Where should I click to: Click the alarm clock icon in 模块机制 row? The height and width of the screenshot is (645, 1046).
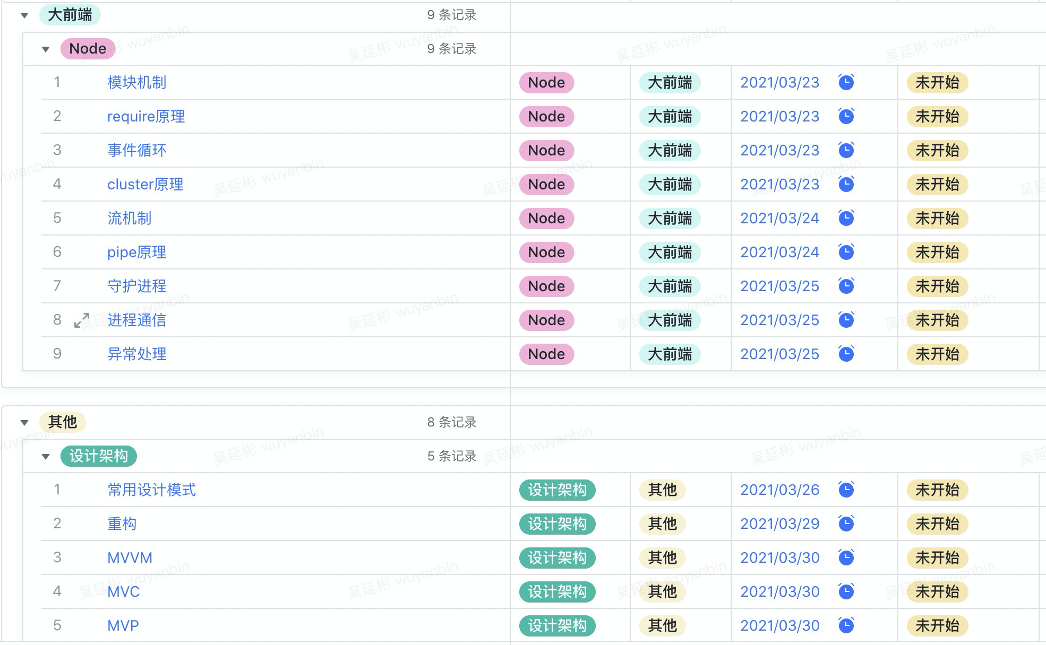[x=846, y=82]
